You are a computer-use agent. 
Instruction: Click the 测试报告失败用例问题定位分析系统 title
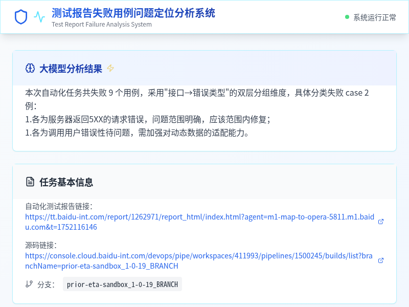133,13
